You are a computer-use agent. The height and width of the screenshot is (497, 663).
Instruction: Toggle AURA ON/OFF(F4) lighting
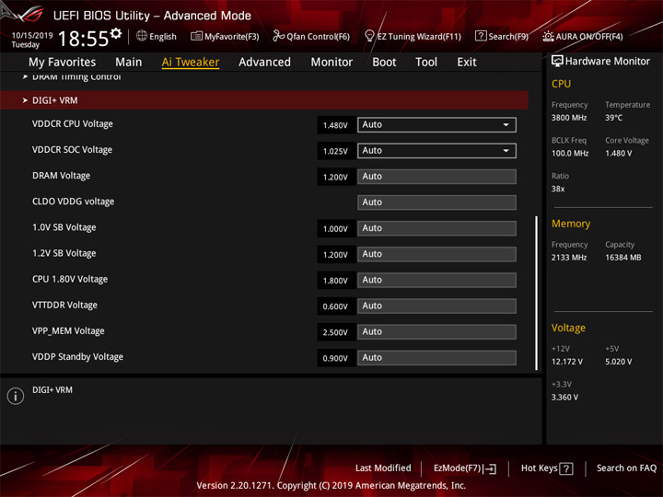583,36
